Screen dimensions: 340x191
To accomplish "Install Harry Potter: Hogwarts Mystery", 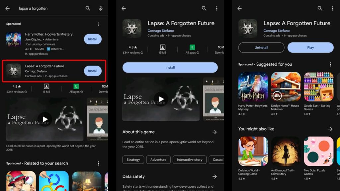I will coord(93,39).
